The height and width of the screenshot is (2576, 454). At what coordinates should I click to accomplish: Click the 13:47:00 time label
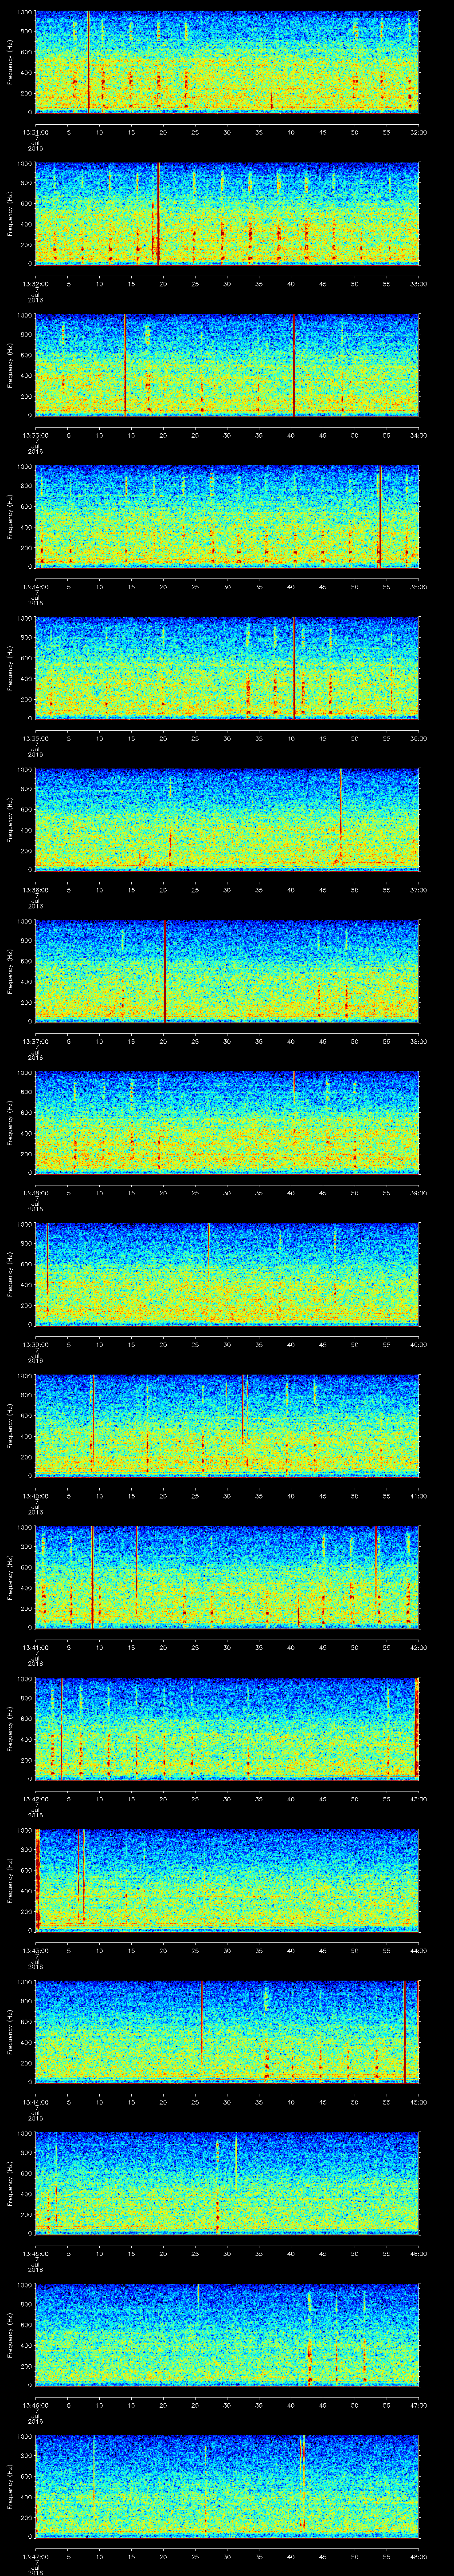35,2556
